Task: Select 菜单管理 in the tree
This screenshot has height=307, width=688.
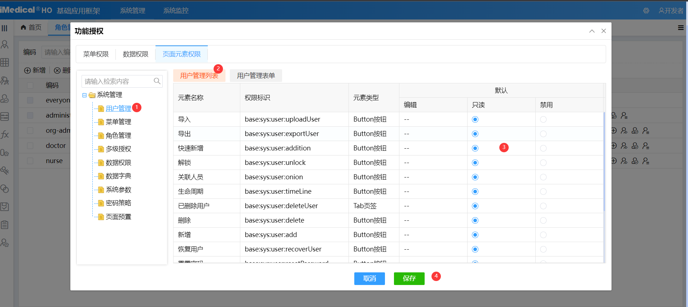Action: 118,122
